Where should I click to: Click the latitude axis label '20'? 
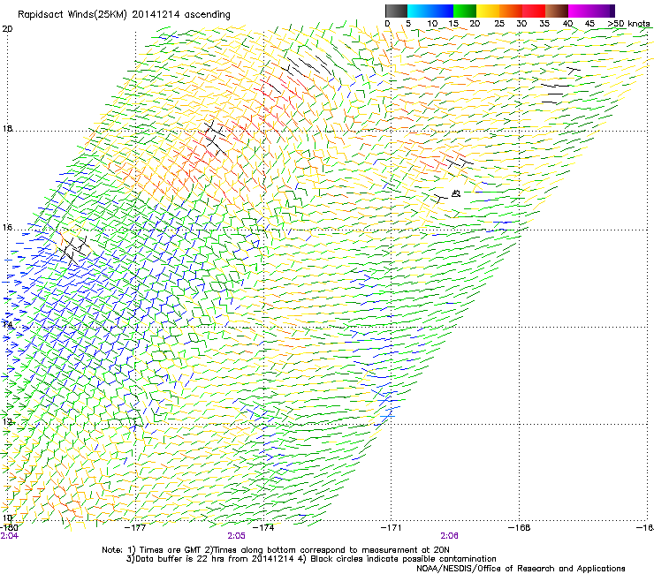point(7,29)
